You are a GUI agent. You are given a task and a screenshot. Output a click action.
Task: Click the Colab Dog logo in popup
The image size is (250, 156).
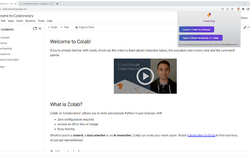pyautogui.click(x=209, y=15)
